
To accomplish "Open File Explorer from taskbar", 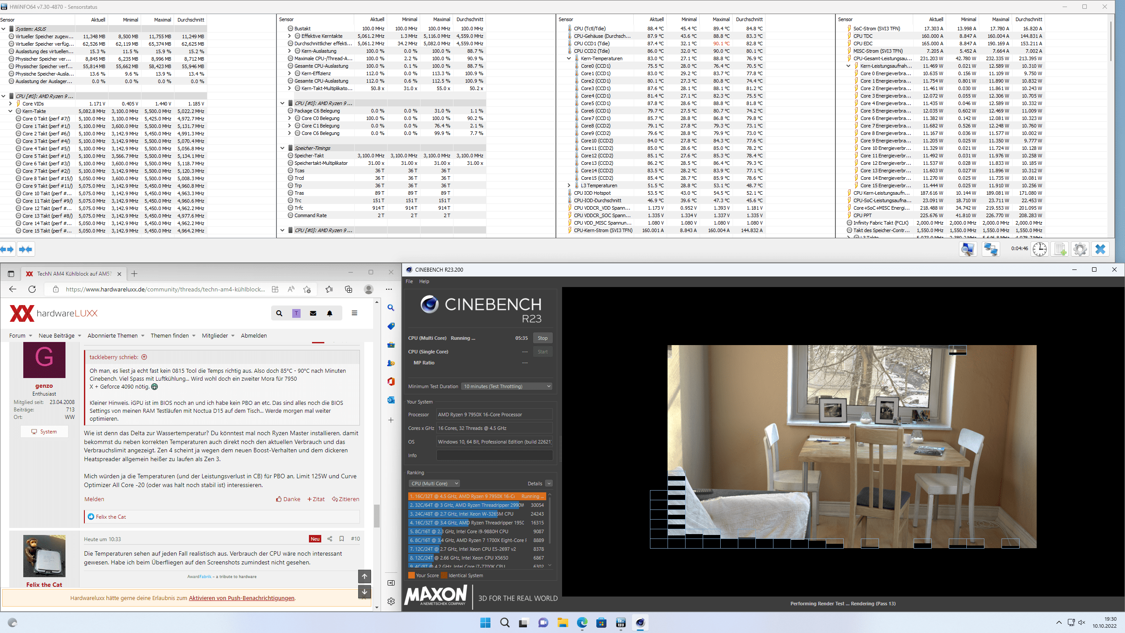I will pos(563,622).
